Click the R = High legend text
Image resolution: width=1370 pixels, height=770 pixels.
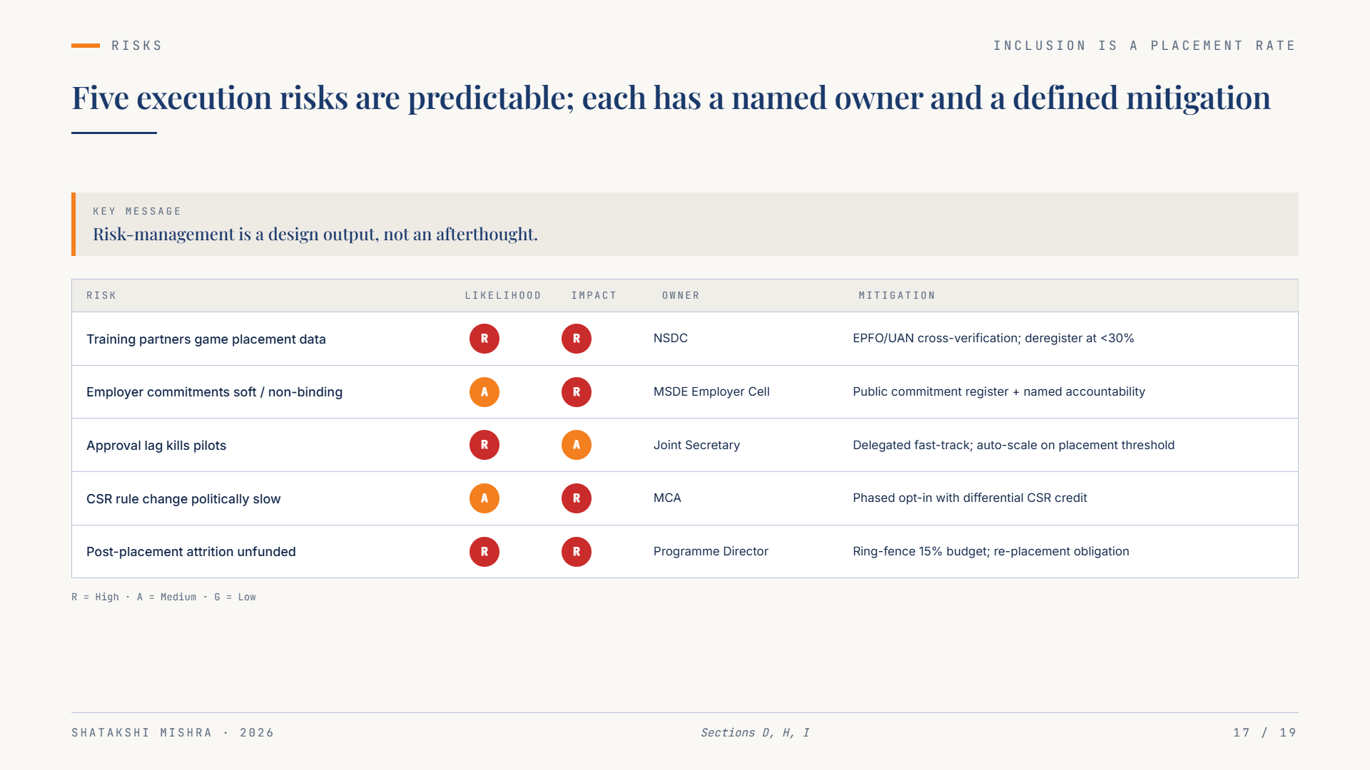coord(96,597)
